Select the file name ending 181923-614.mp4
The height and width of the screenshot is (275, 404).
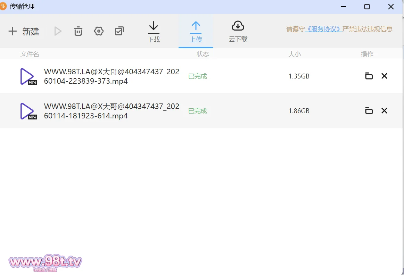tap(111, 111)
